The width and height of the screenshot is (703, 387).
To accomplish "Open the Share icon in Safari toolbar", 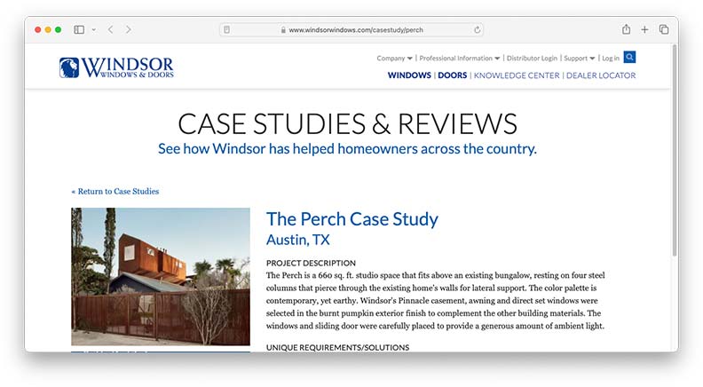I will (x=626, y=29).
